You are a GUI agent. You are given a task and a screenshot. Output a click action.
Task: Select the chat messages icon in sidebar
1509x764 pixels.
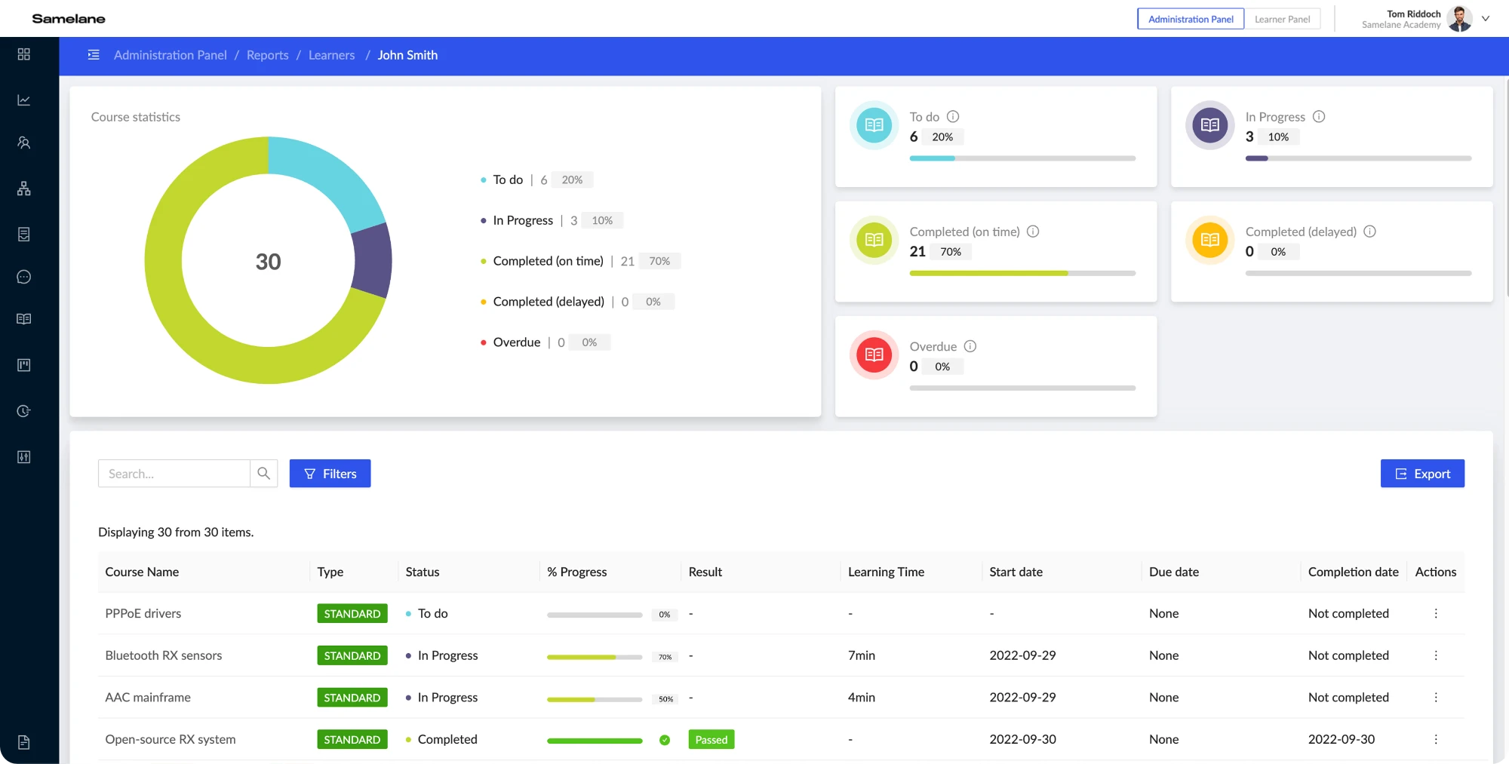(x=23, y=277)
